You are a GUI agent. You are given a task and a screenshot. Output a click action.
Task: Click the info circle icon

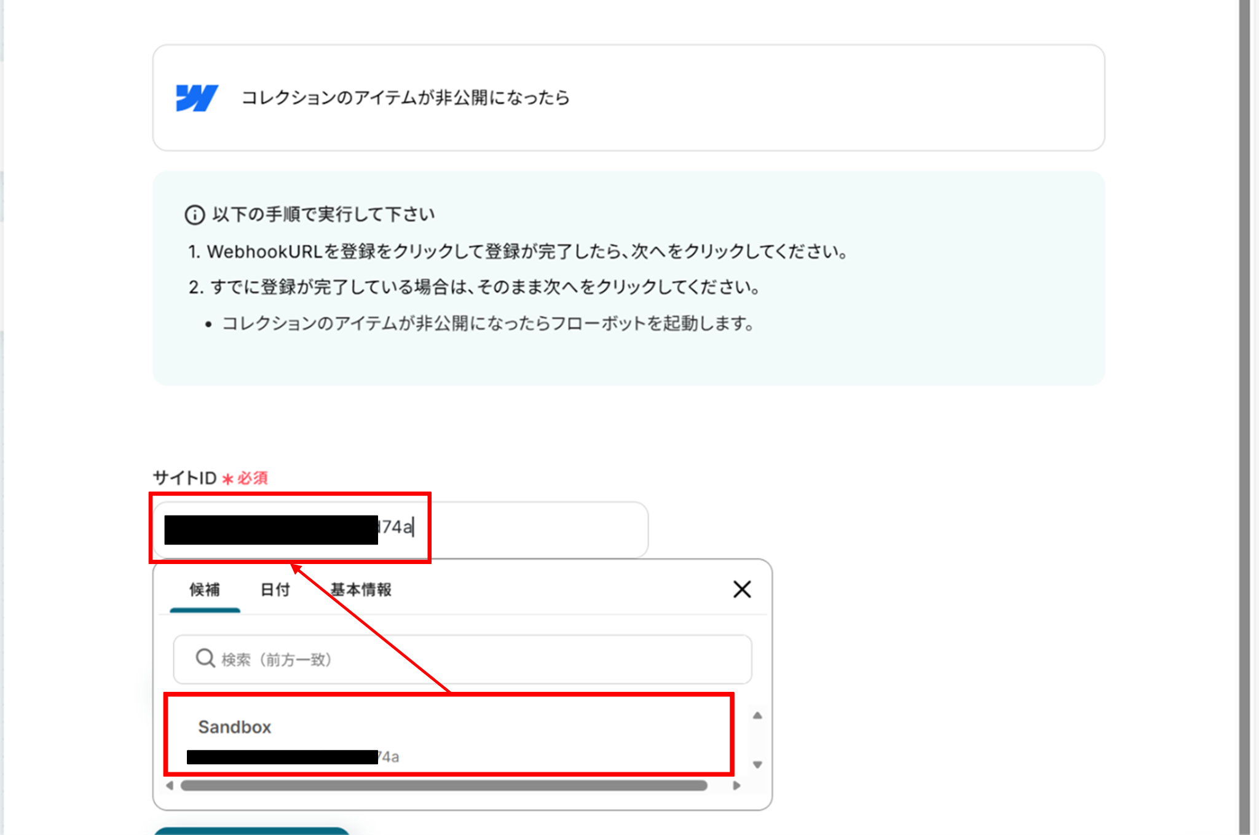point(195,215)
